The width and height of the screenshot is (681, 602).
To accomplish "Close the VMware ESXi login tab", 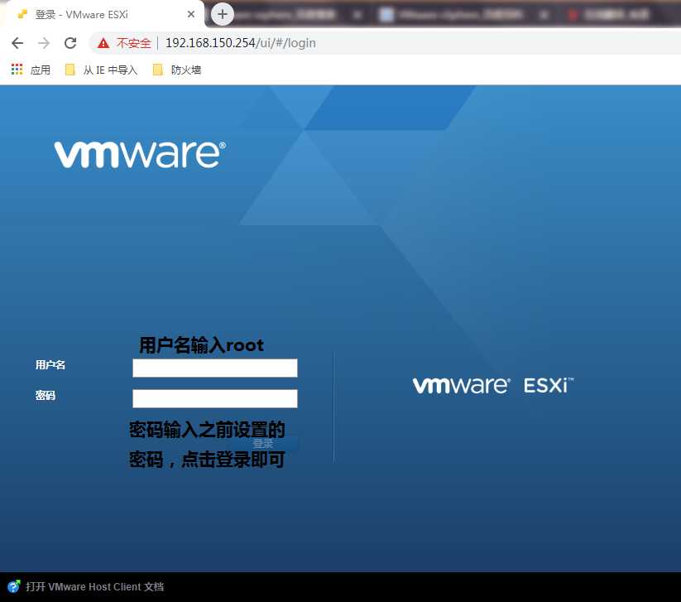I will coord(190,14).
